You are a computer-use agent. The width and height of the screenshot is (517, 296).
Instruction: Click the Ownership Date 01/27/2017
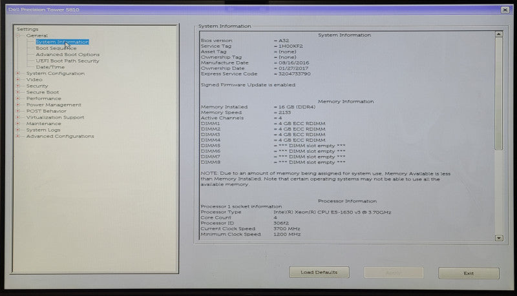(x=293, y=68)
